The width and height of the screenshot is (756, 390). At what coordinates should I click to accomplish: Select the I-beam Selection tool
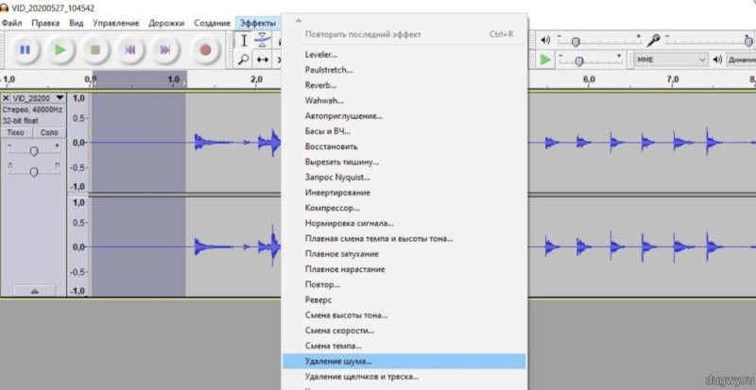pyautogui.click(x=244, y=41)
